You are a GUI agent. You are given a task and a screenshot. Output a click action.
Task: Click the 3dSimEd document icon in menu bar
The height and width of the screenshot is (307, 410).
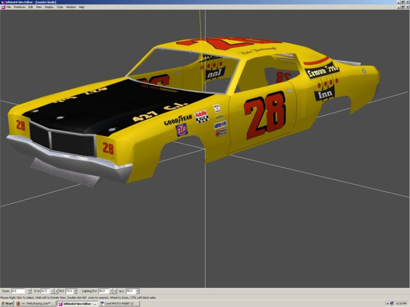pos(3,7)
